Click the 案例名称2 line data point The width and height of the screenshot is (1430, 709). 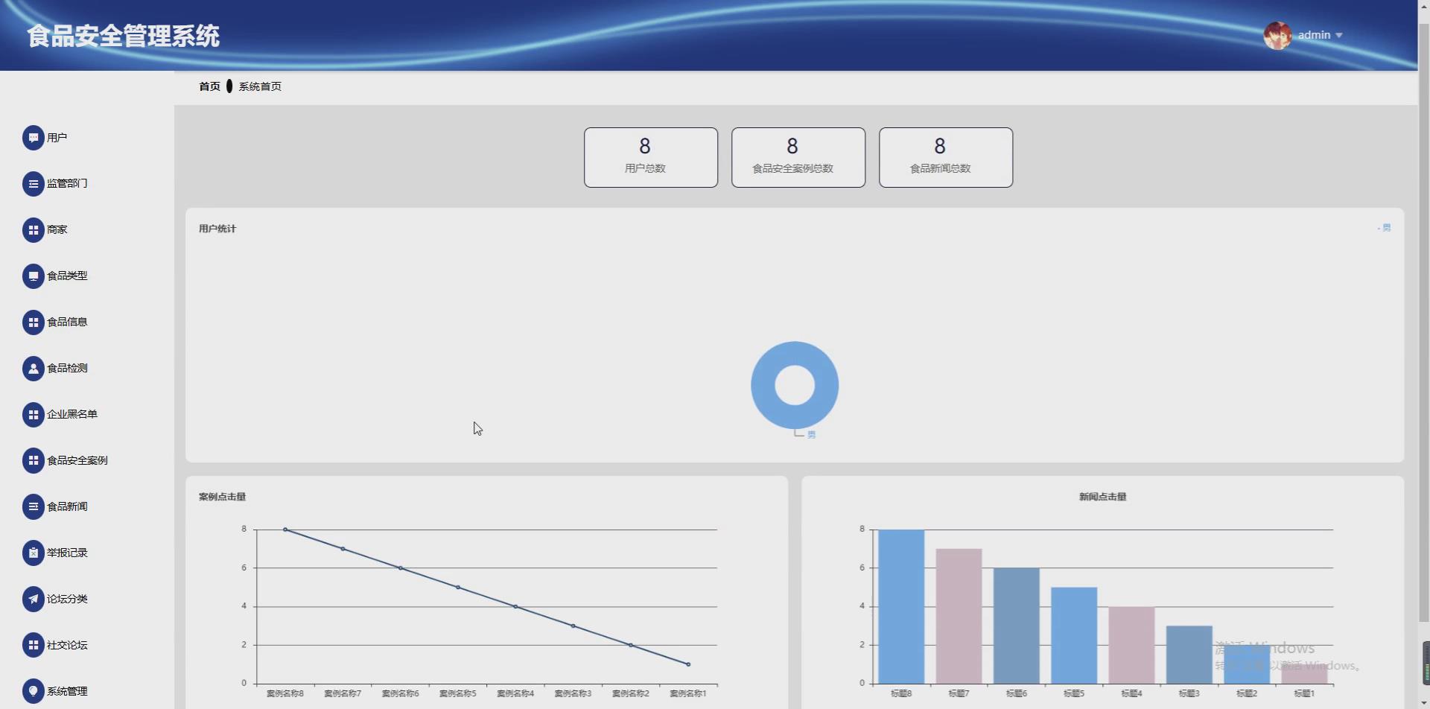click(631, 645)
